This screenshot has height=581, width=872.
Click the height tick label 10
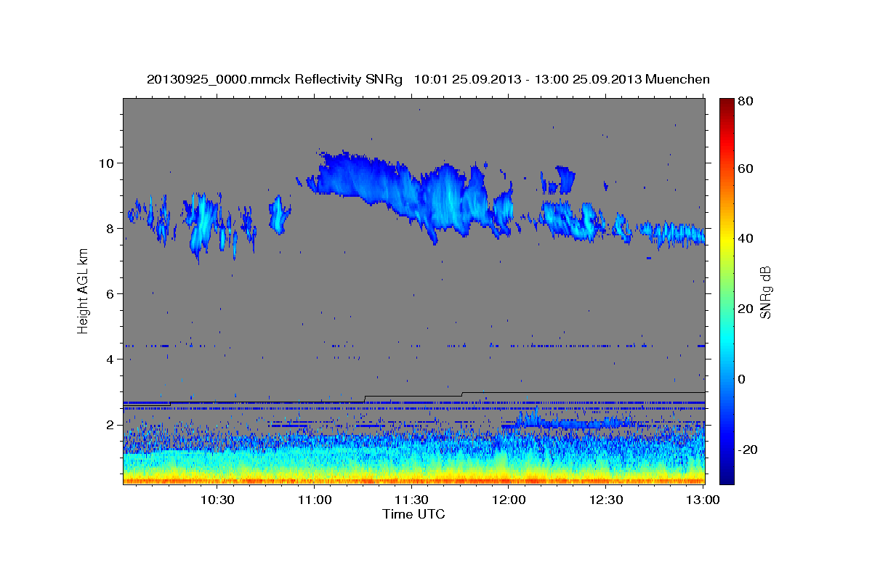click(x=107, y=163)
